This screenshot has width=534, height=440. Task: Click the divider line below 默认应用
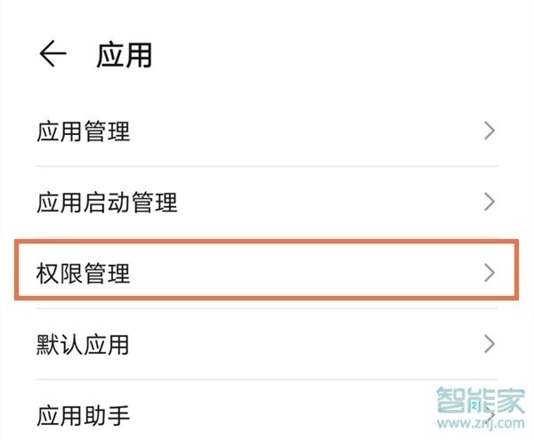[x=267, y=379]
